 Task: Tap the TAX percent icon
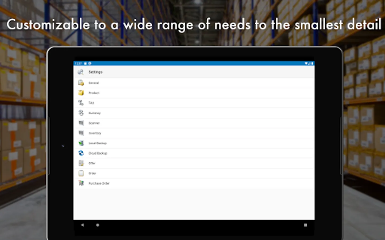coord(81,103)
